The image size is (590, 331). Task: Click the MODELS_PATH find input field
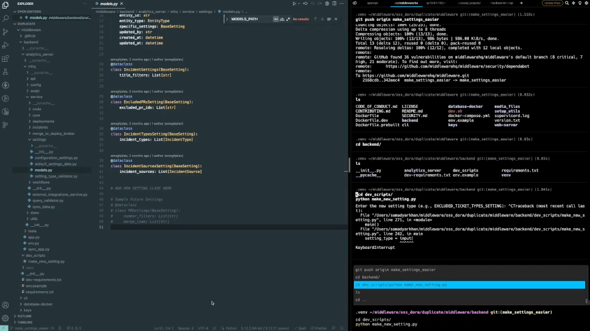pos(251,19)
